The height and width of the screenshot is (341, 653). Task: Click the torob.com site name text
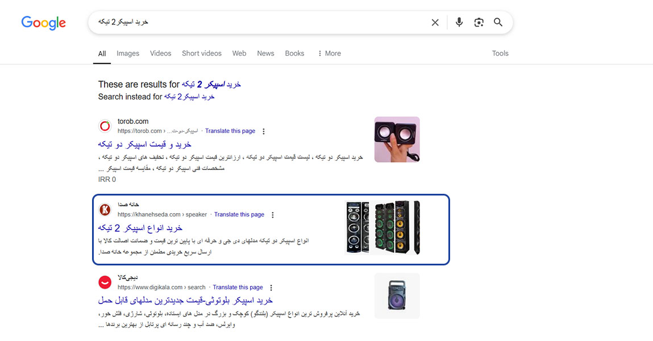pyautogui.click(x=133, y=121)
